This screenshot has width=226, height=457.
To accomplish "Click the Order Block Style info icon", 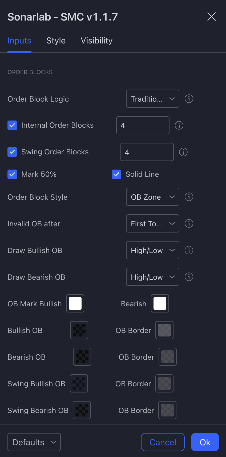I will pos(189,197).
